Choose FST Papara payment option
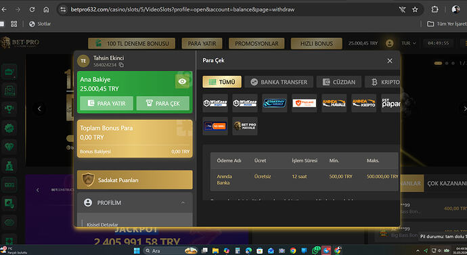The image size is (467, 255). click(391, 103)
